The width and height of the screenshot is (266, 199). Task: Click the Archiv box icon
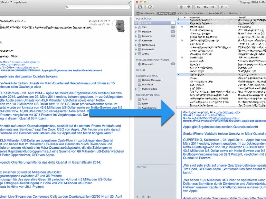140,54
